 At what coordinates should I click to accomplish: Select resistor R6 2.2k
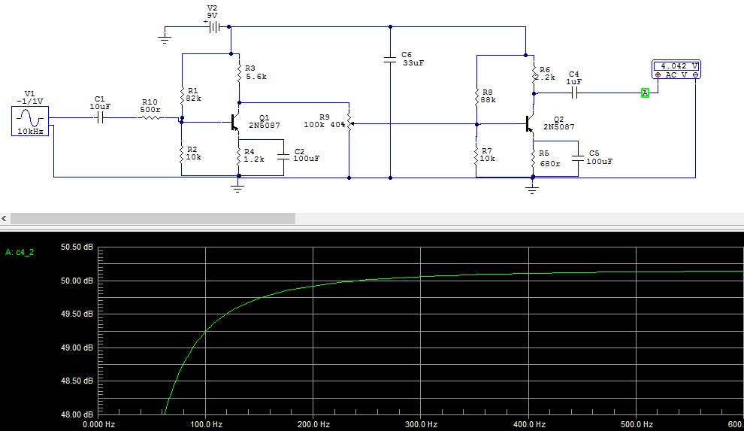point(534,74)
